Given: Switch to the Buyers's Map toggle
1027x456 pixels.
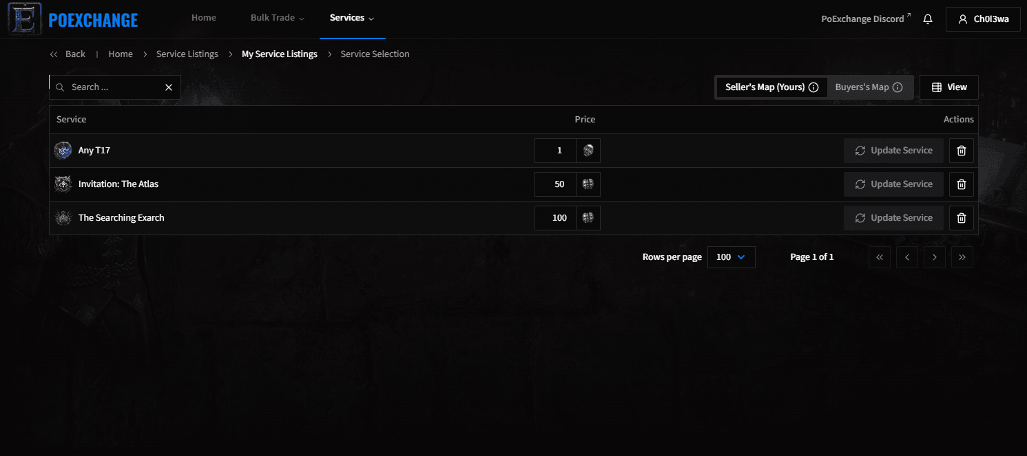Looking at the screenshot, I should [x=869, y=87].
